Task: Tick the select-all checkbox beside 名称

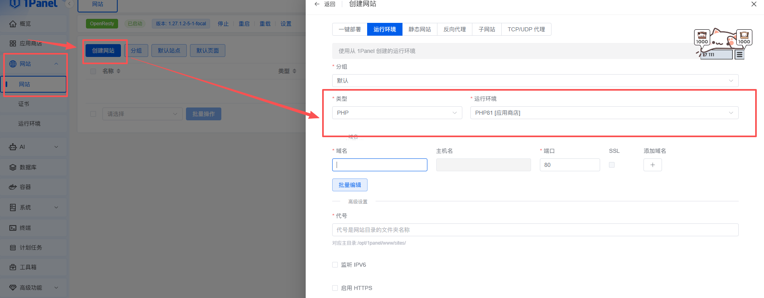Action: [x=93, y=71]
